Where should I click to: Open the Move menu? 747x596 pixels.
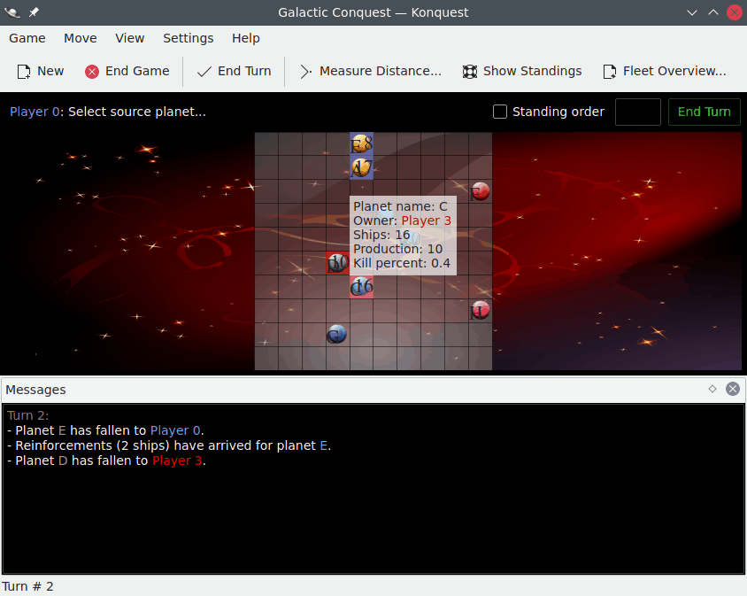tap(81, 38)
